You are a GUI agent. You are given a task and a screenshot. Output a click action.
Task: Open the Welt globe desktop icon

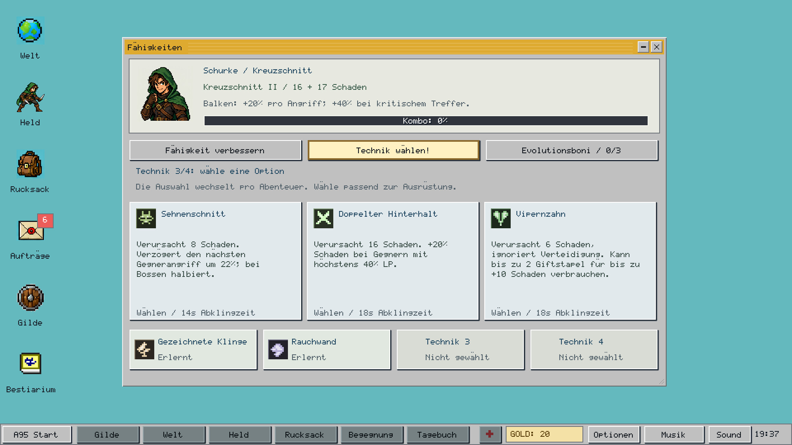(x=30, y=31)
